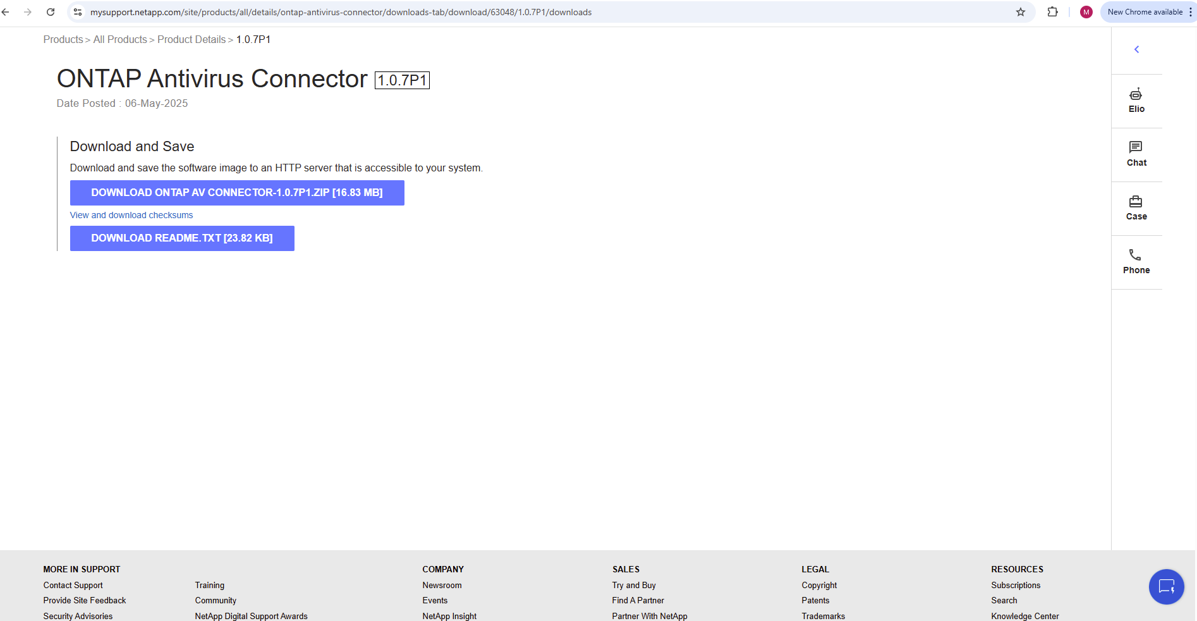The width and height of the screenshot is (1197, 621).
Task: Open the Chrome three-dot menu
Action: coord(1190,12)
